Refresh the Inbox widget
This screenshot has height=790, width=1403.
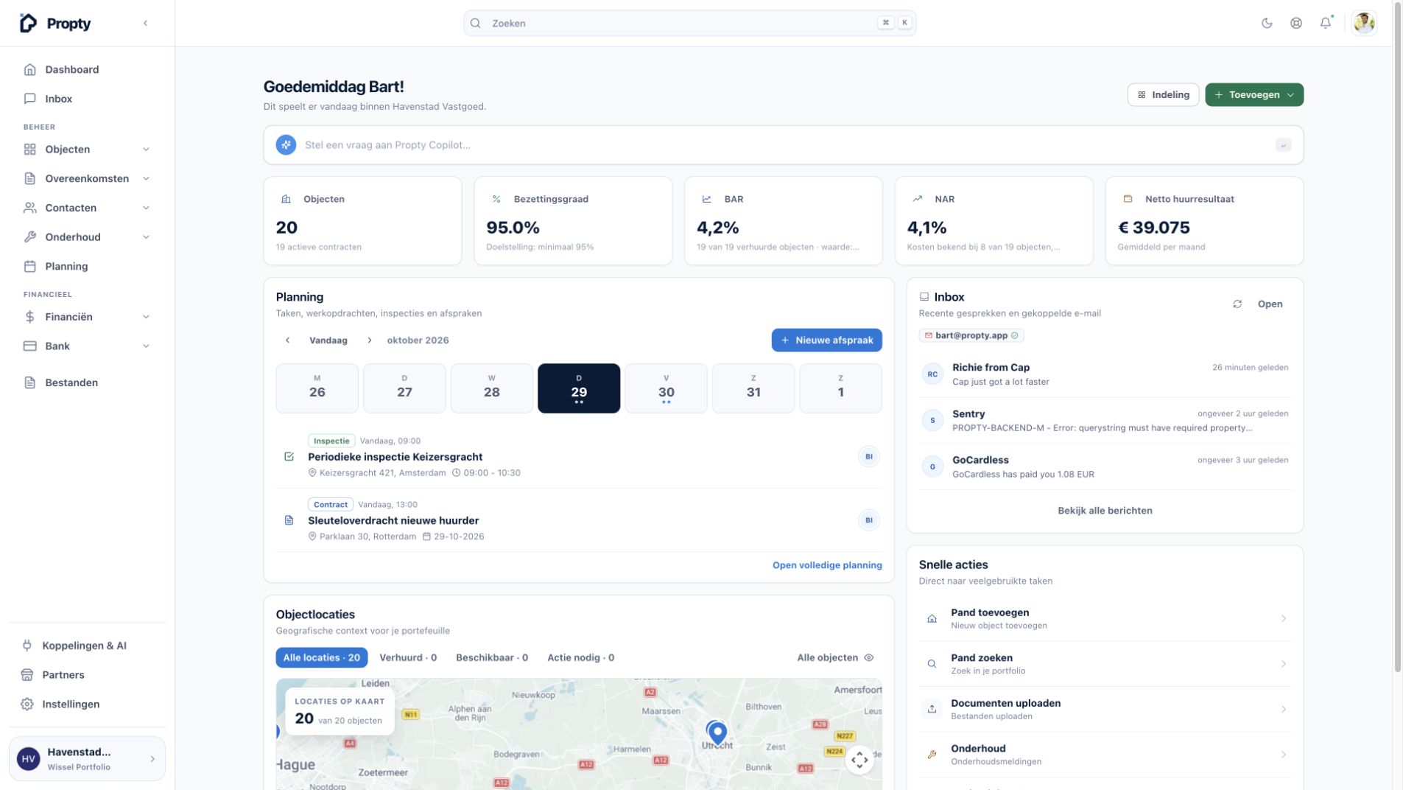point(1237,304)
